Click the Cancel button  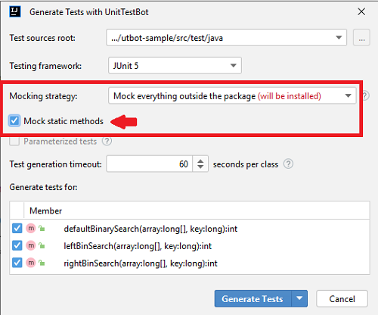[342, 298]
